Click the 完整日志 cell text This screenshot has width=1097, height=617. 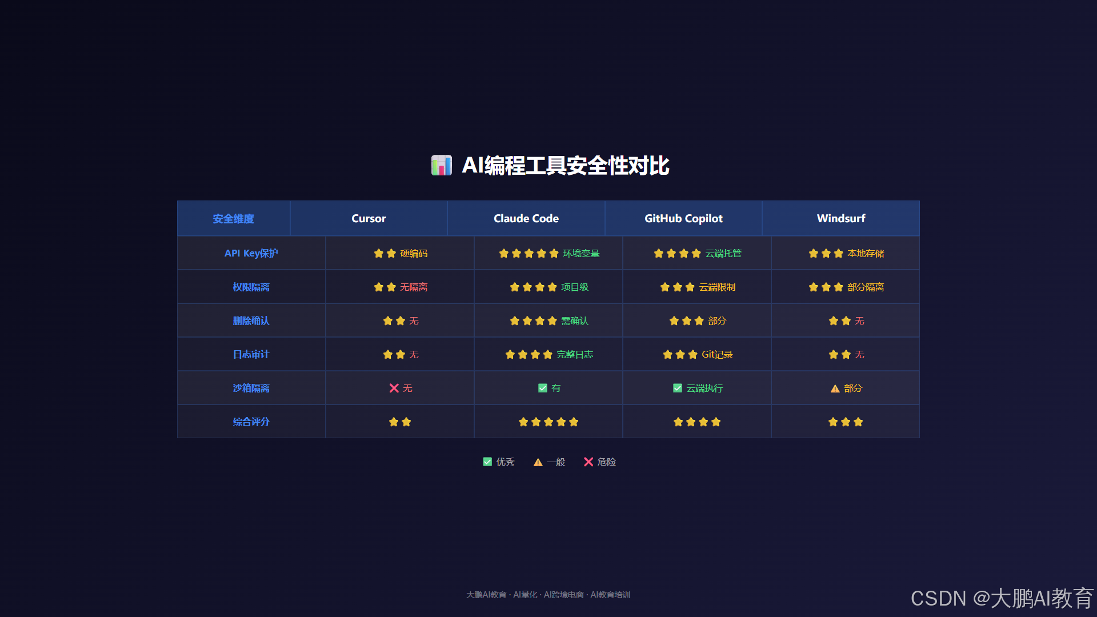coord(575,355)
